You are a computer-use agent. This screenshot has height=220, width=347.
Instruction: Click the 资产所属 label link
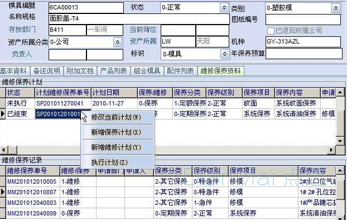(x=143, y=41)
